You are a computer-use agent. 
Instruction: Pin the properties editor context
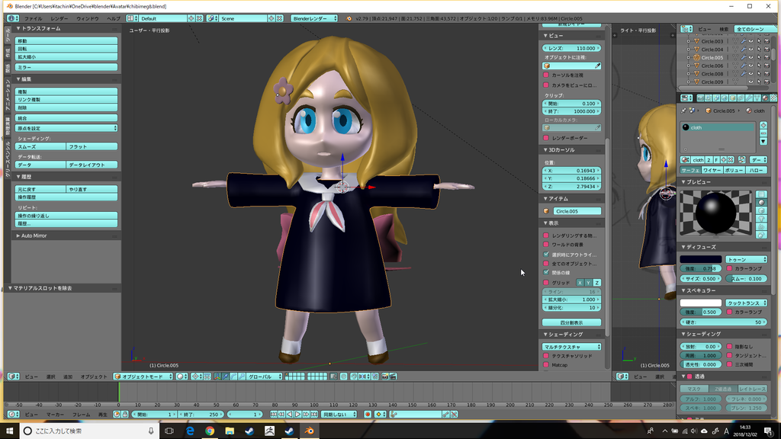click(683, 111)
